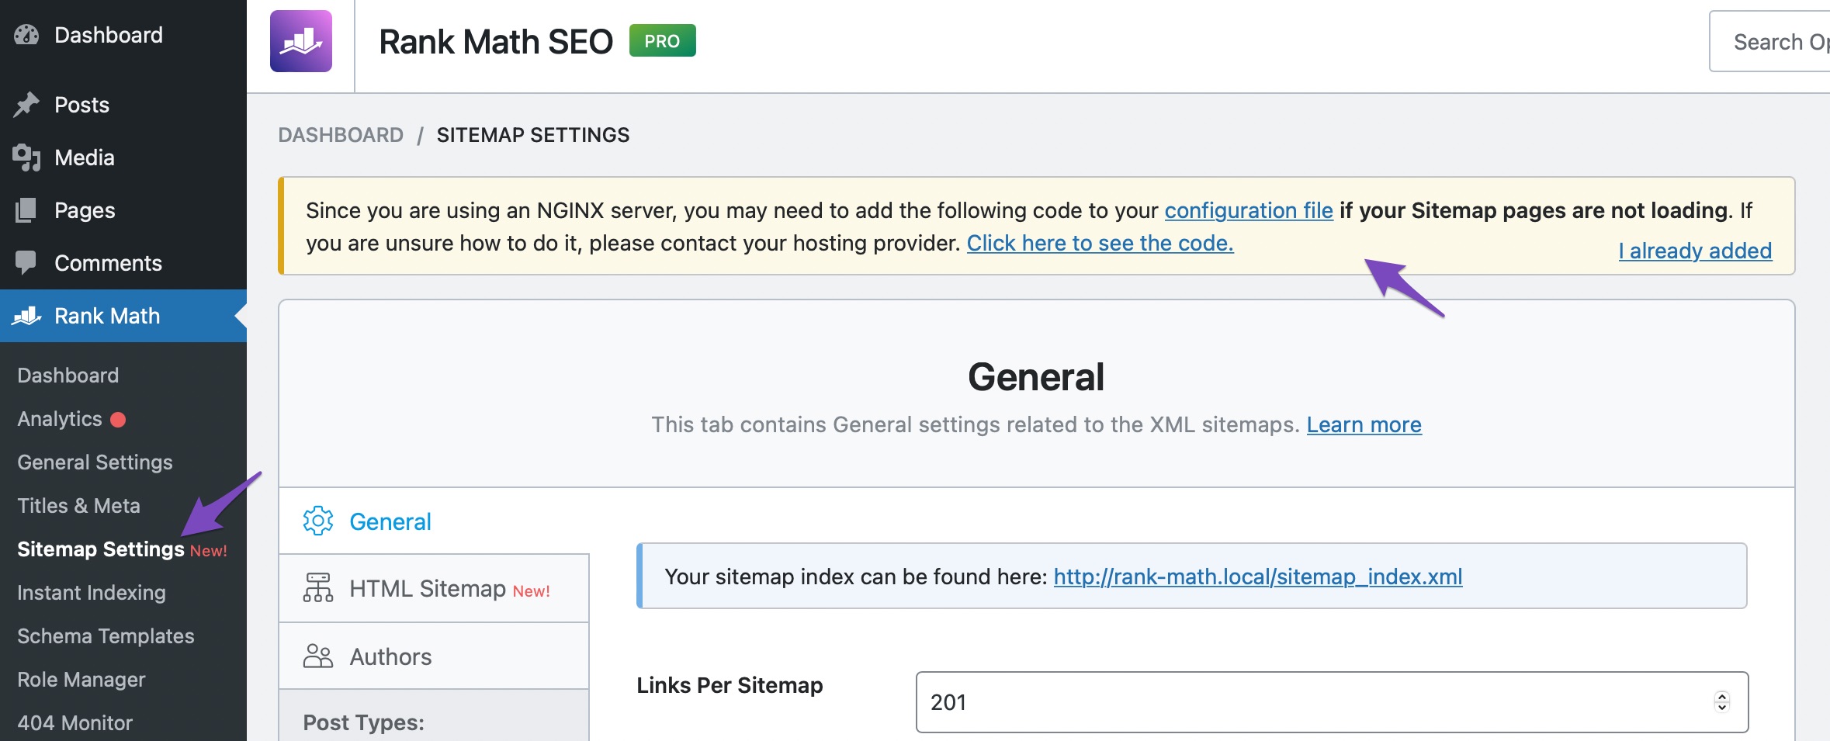Open the configuration file link
The width and height of the screenshot is (1830, 741).
coord(1249,210)
